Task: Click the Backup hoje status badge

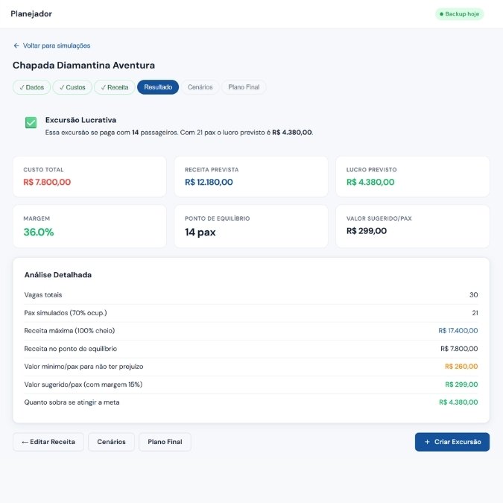Action: click(459, 14)
